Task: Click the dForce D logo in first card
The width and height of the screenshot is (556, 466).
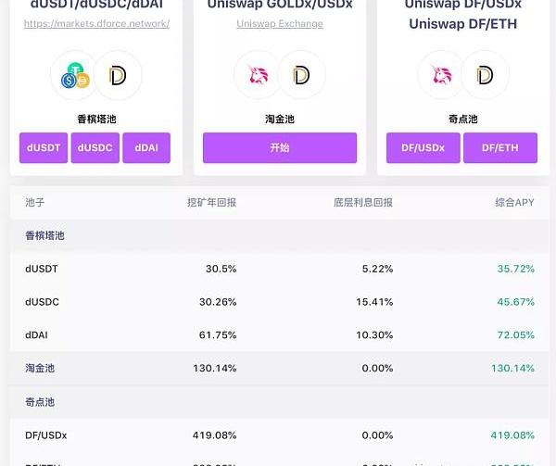Action: point(118,75)
